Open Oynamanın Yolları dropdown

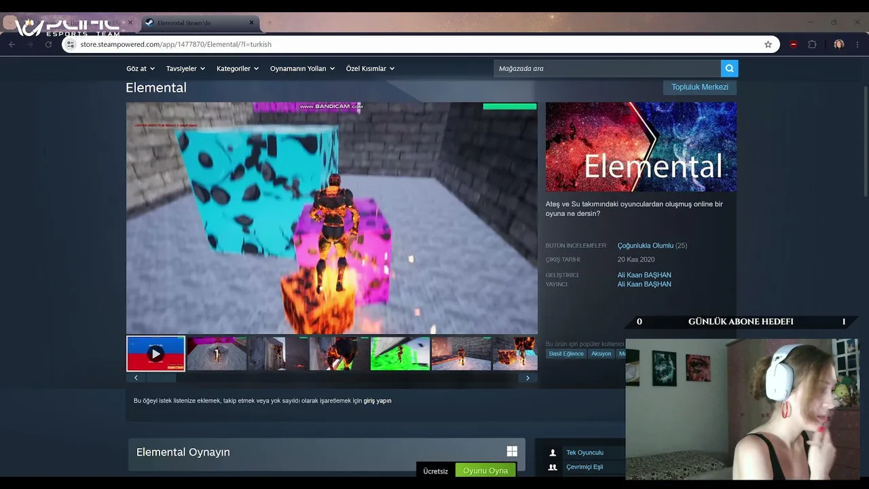(303, 69)
